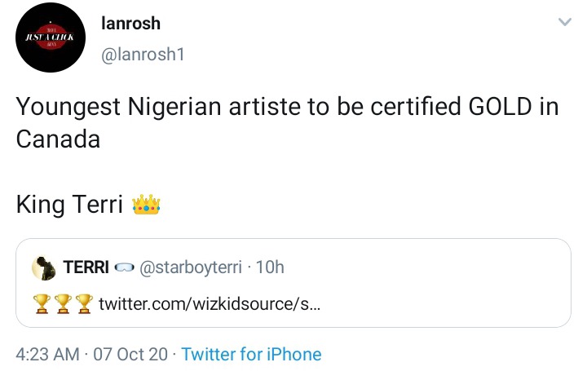The width and height of the screenshot is (587, 371).
Task: Open the @starboyterri handle
Action: pyautogui.click(x=191, y=267)
